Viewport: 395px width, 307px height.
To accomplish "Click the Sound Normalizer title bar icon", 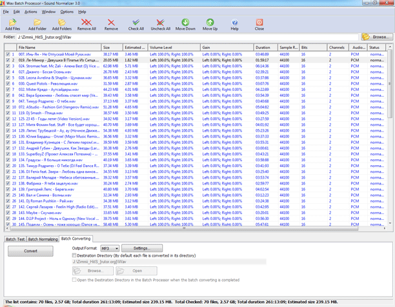I will 3,3.
